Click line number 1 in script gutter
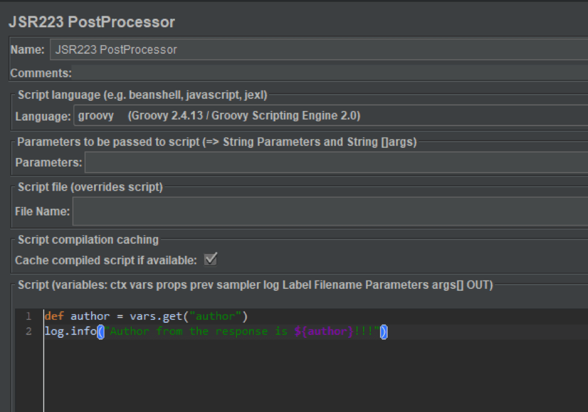The height and width of the screenshot is (412, 588). coord(28,316)
